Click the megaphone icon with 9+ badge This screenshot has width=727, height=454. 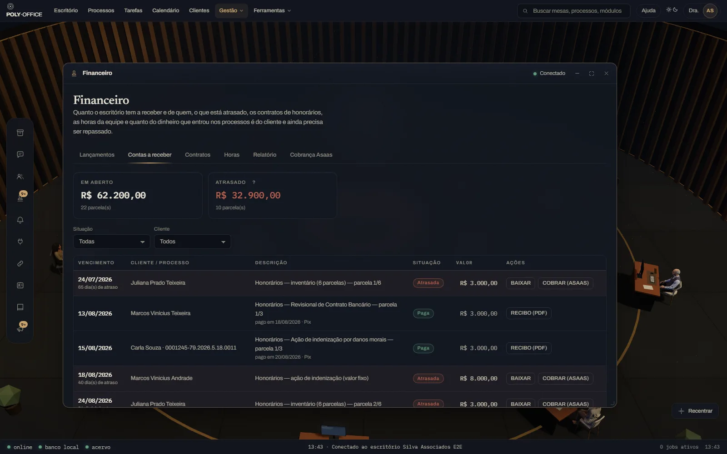(x=20, y=328)
